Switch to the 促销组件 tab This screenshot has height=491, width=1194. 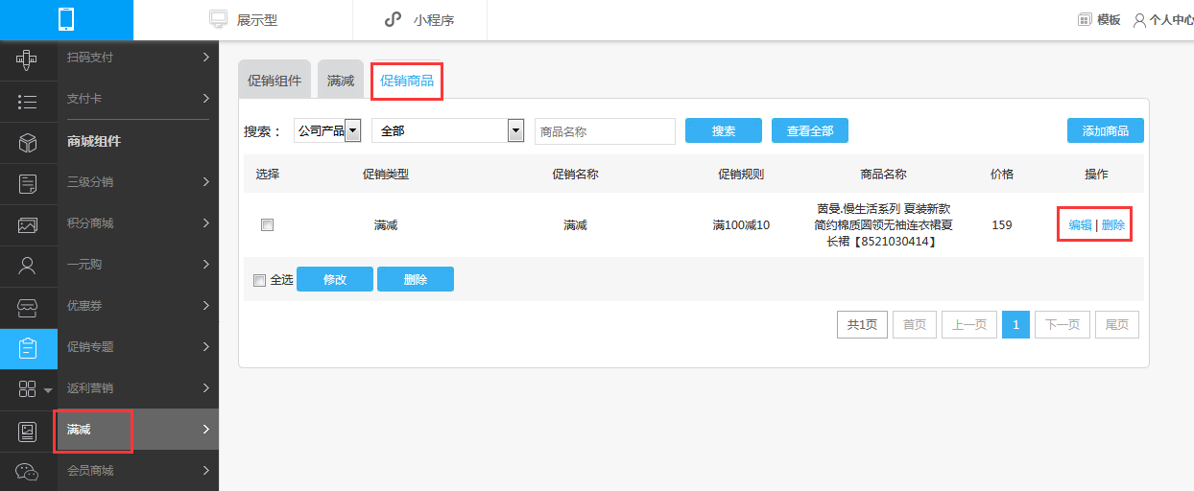click(x=275, y=81)
